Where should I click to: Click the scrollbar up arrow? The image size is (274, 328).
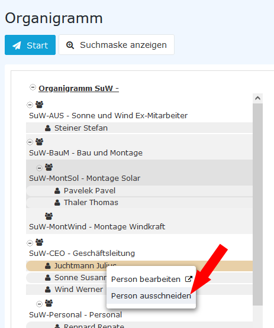pos(257,98)
